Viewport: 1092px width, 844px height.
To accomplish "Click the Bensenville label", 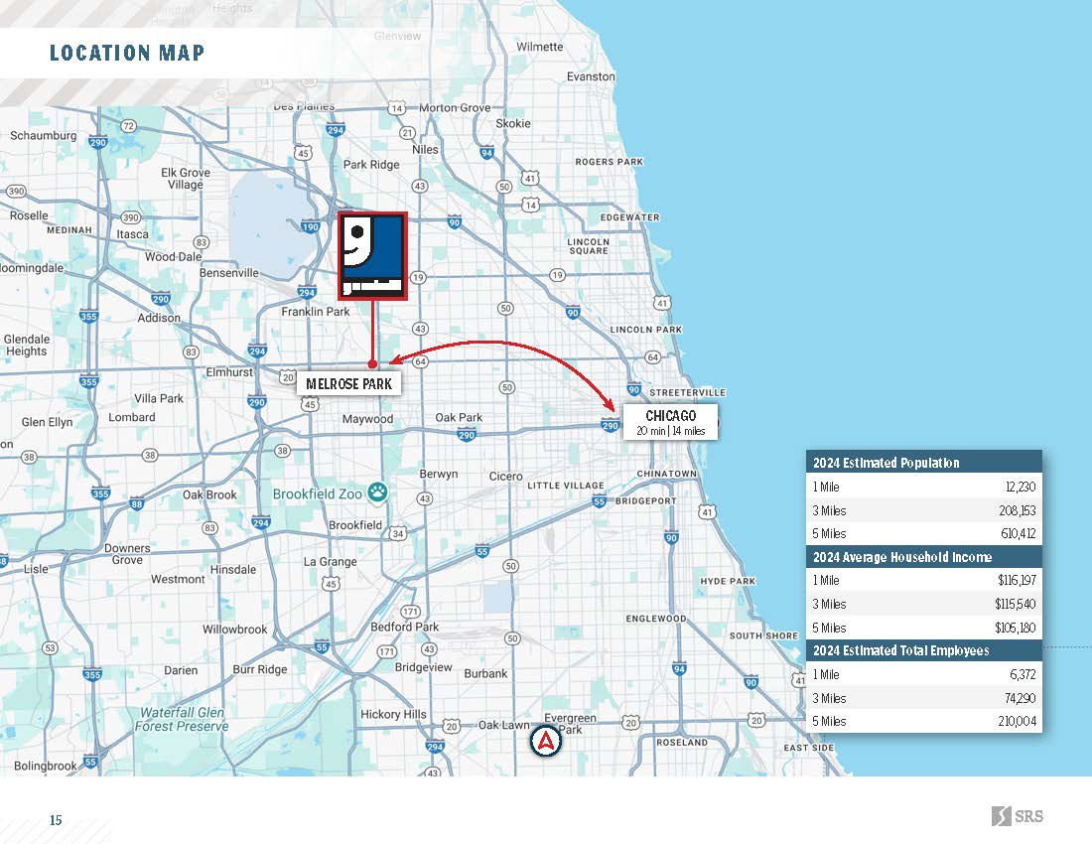I will coord(229,273).
